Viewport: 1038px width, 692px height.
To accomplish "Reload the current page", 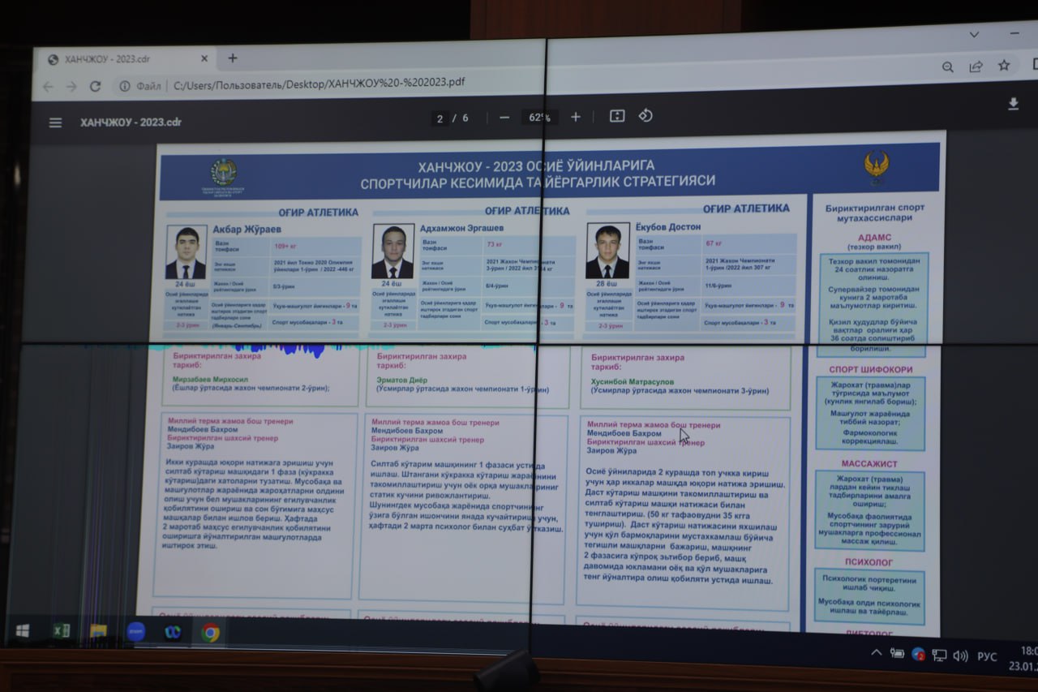I will click(95, 86).
